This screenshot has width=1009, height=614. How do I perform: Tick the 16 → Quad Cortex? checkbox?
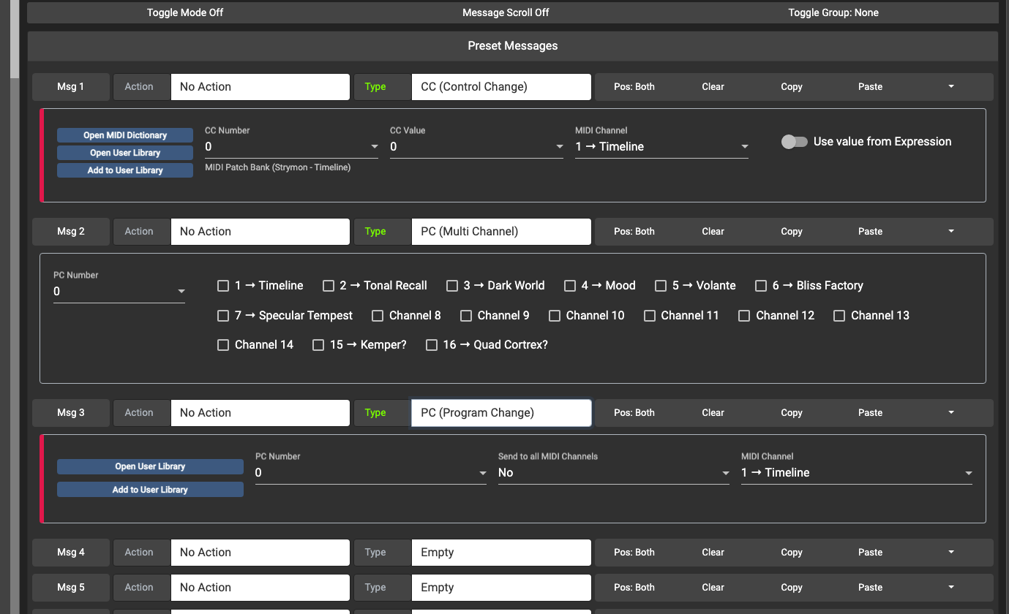click(x=432, y=345)
